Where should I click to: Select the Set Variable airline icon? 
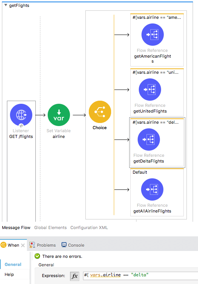(59, 115)
